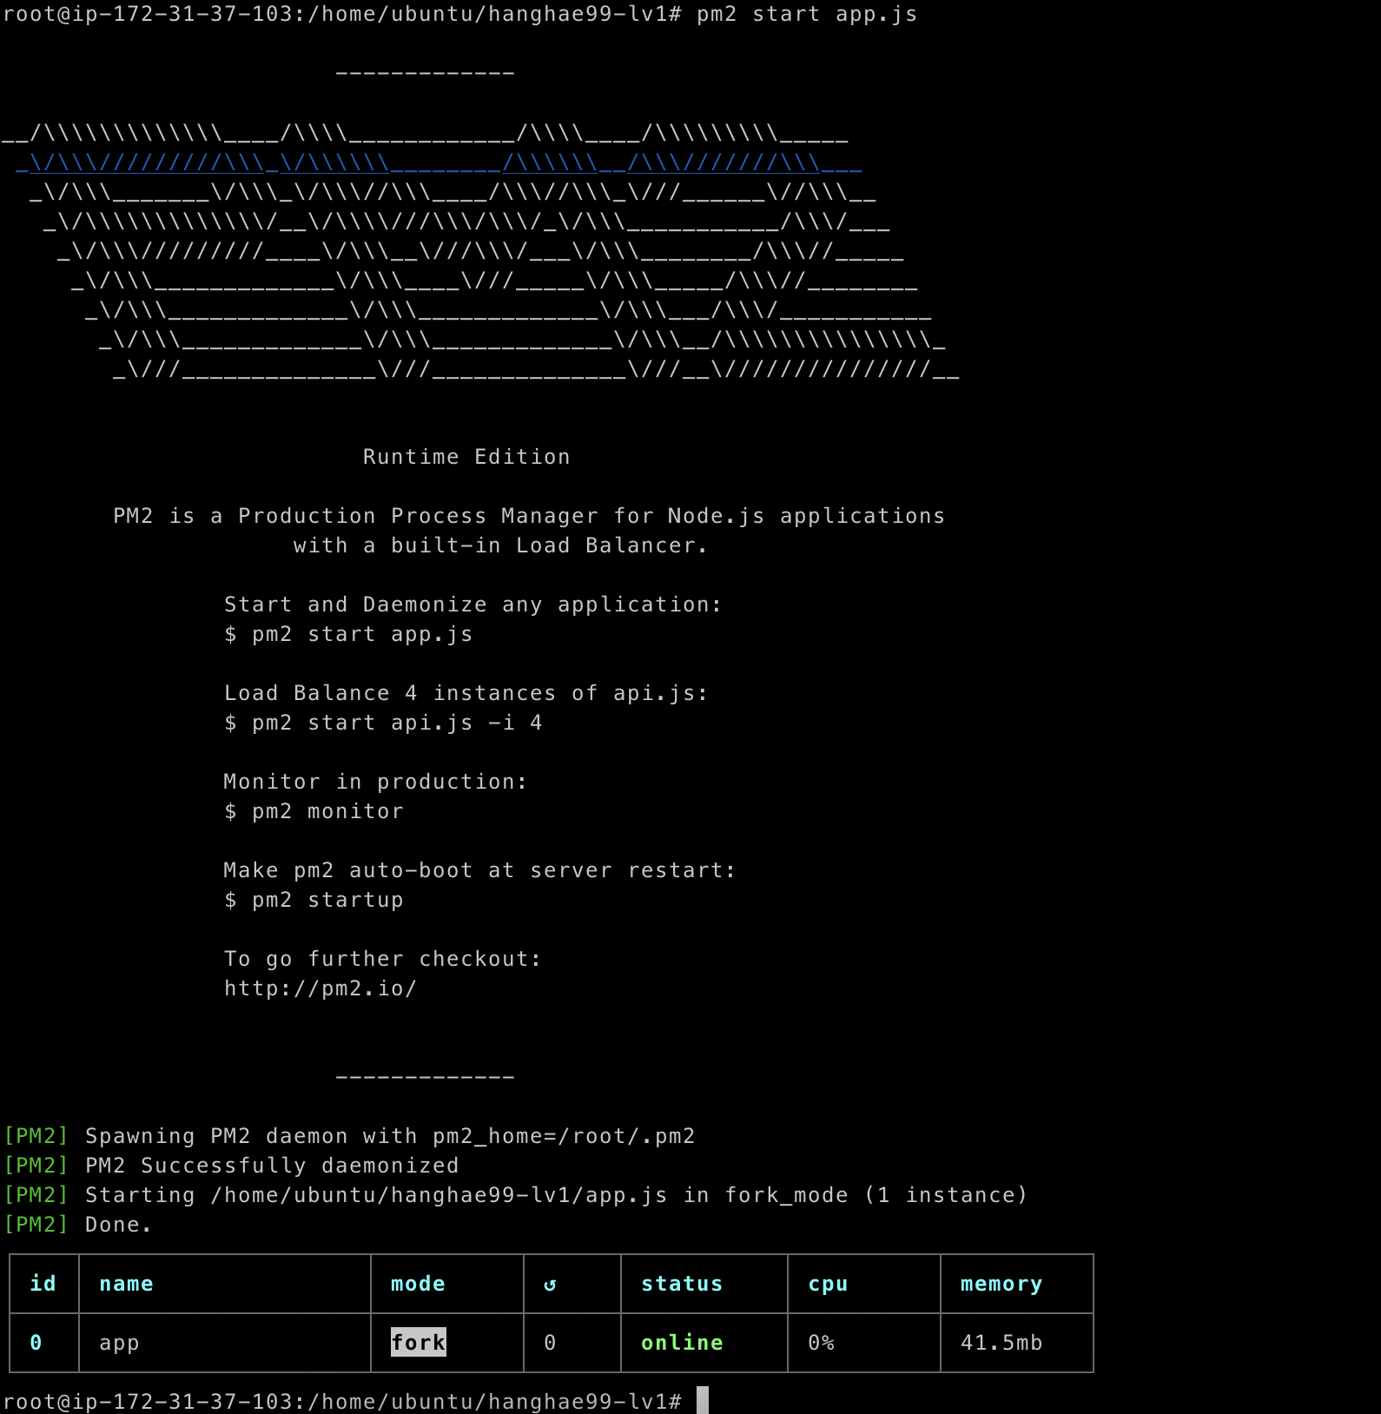Click 'Load Balance 4 instances of api.js:' text
This screenshot has height=1414, width=1381.
466,693
